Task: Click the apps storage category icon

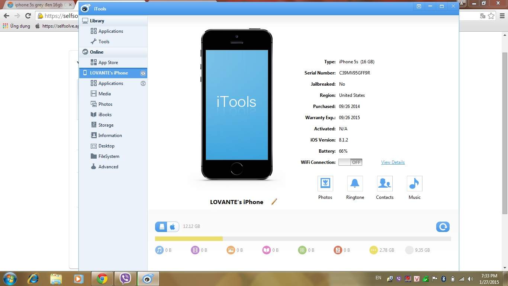Action: point(302,250)
